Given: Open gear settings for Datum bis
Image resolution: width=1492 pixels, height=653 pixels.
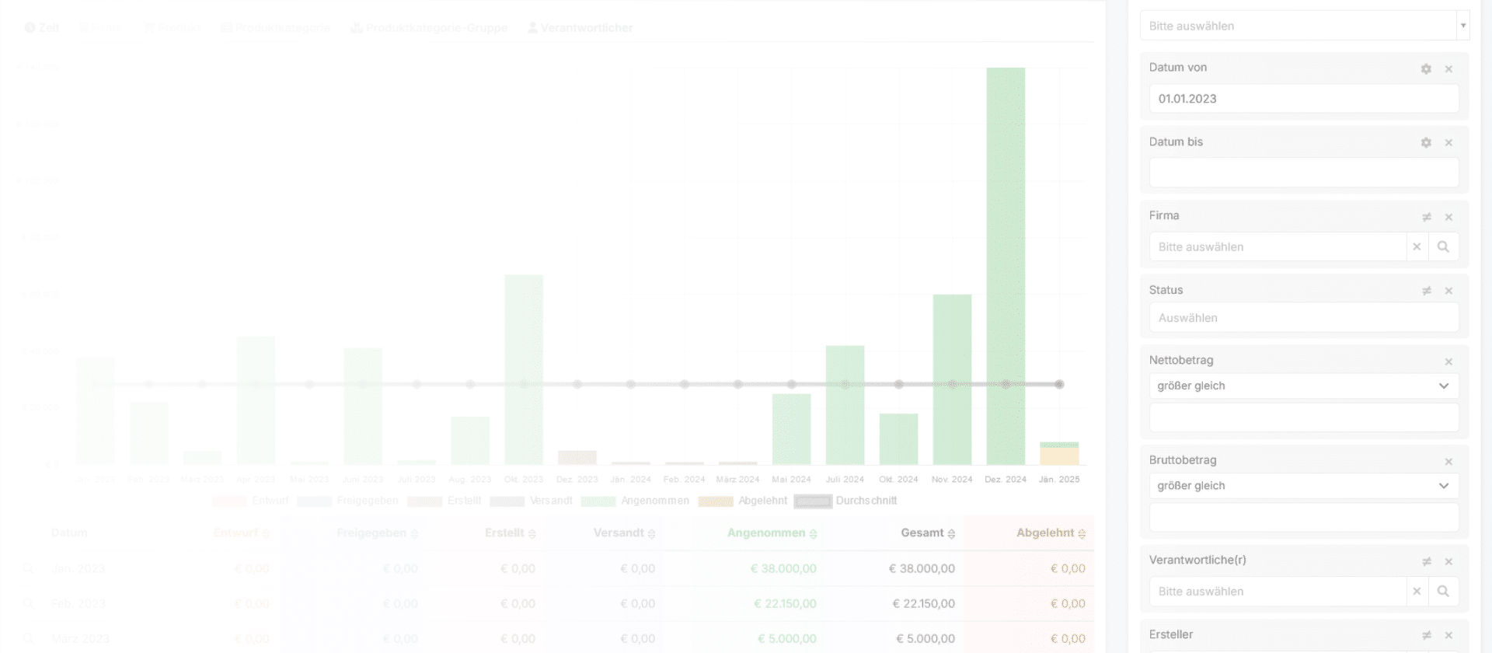Looking at the screenshot, I should [1426, 143].
